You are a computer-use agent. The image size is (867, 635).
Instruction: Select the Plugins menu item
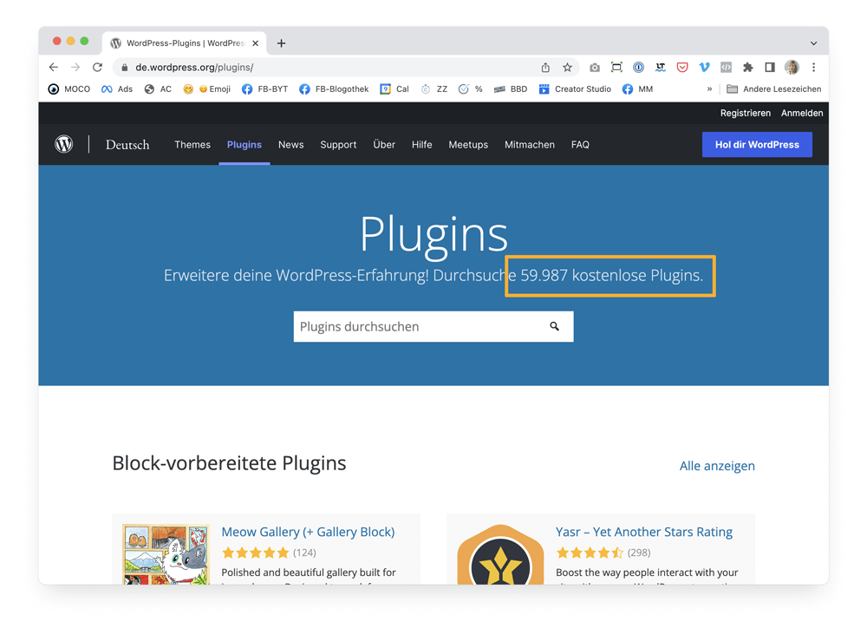244,144
